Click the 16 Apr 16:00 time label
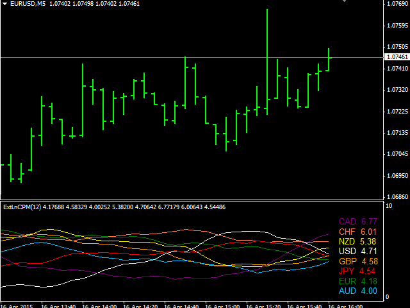Screen dimensions: 410x308 (347, 304)
